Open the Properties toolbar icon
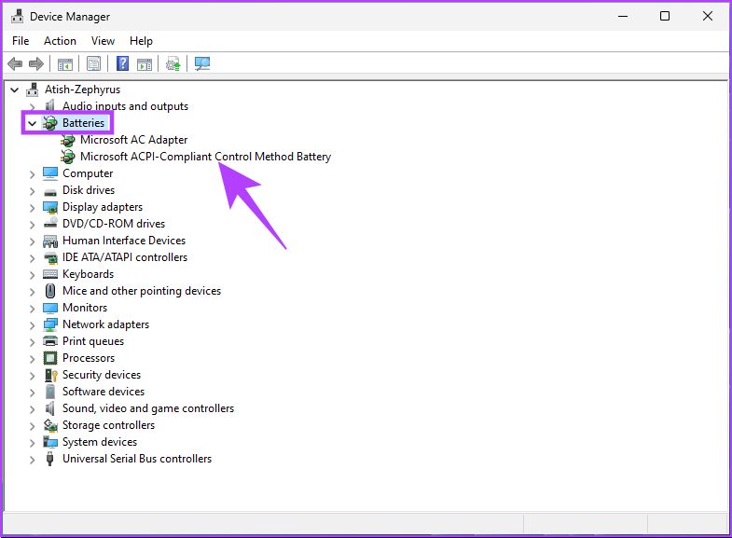 pyautogui.click(x=93, y=63)
